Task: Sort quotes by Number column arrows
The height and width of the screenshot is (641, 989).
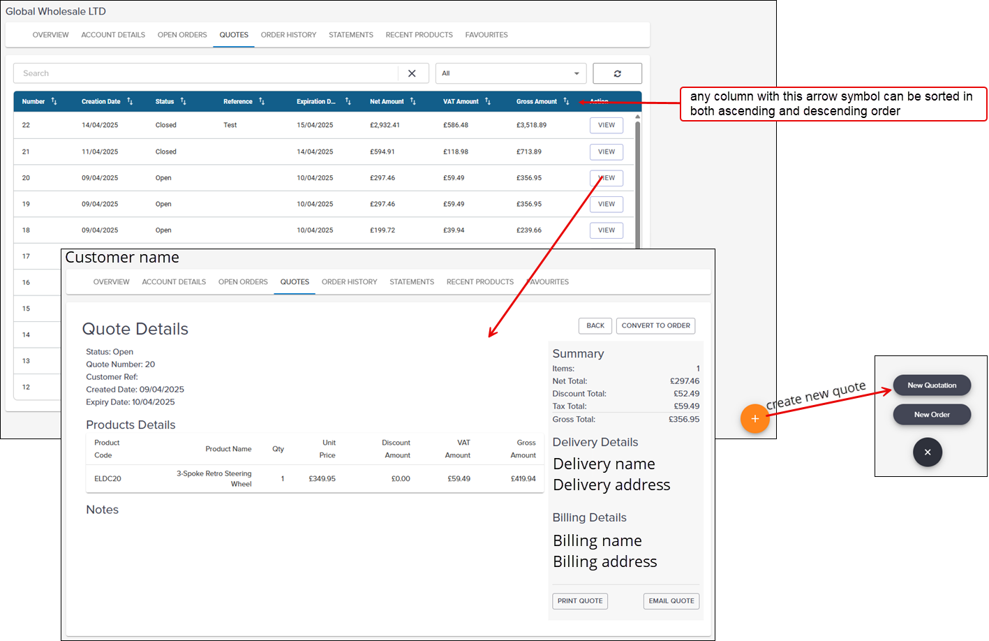Action: [54, 101]
